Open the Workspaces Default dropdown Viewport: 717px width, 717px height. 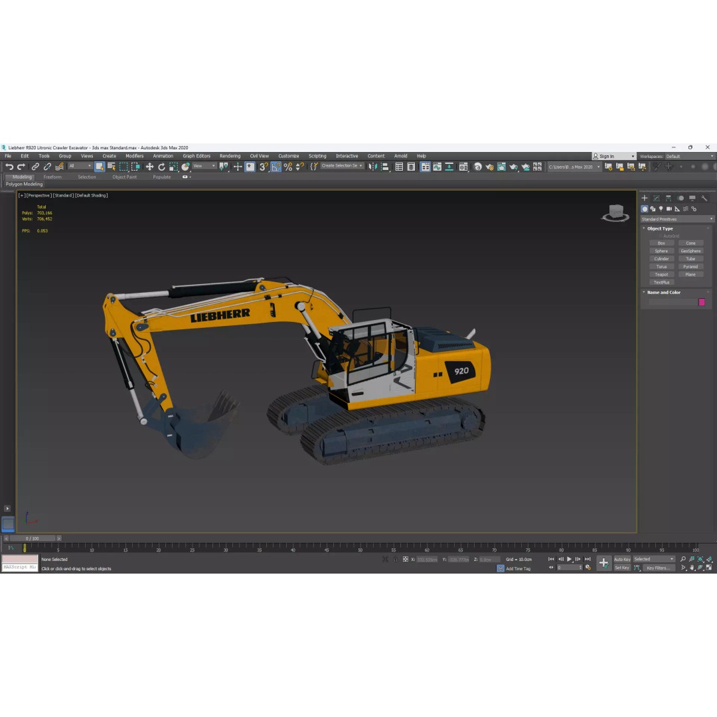point(690,157)
